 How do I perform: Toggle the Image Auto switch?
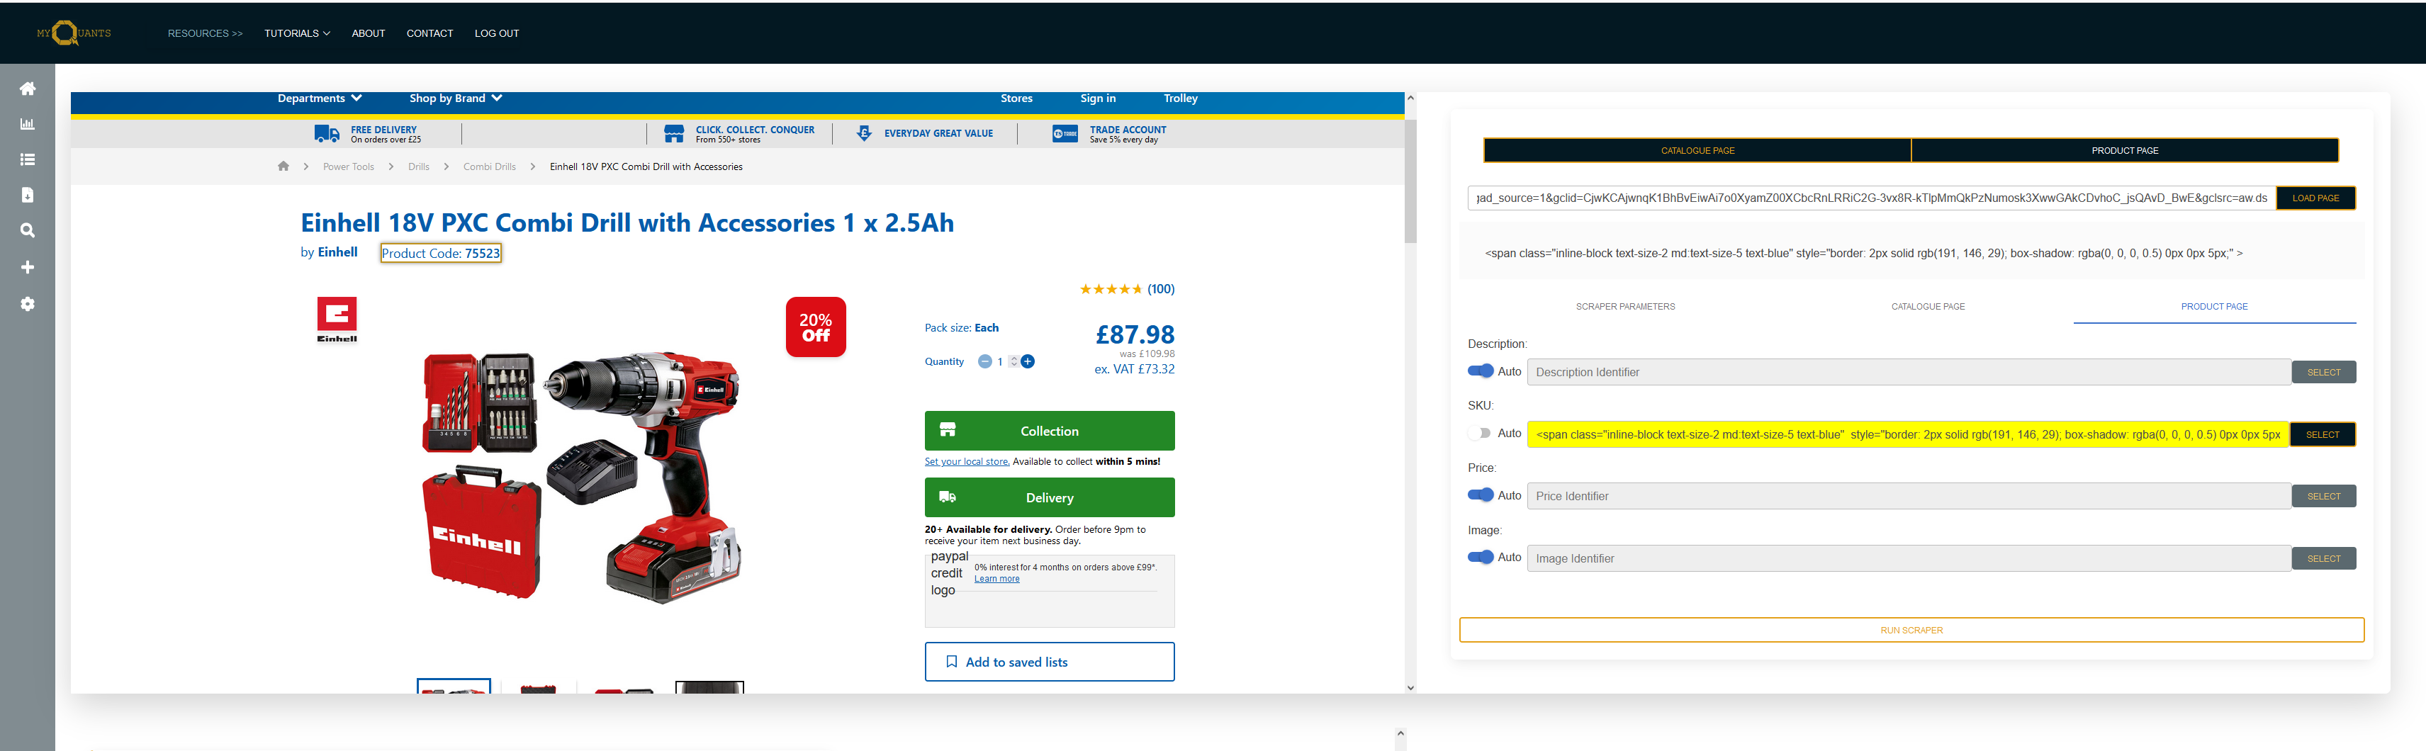click(x=1481, y=557)
